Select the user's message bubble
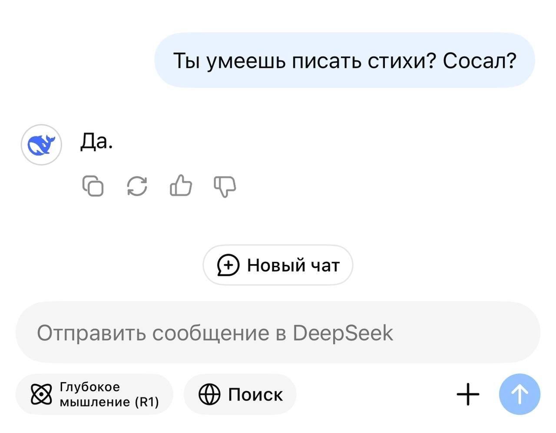This screenshot has height=433, width=556. pos(344,60)
